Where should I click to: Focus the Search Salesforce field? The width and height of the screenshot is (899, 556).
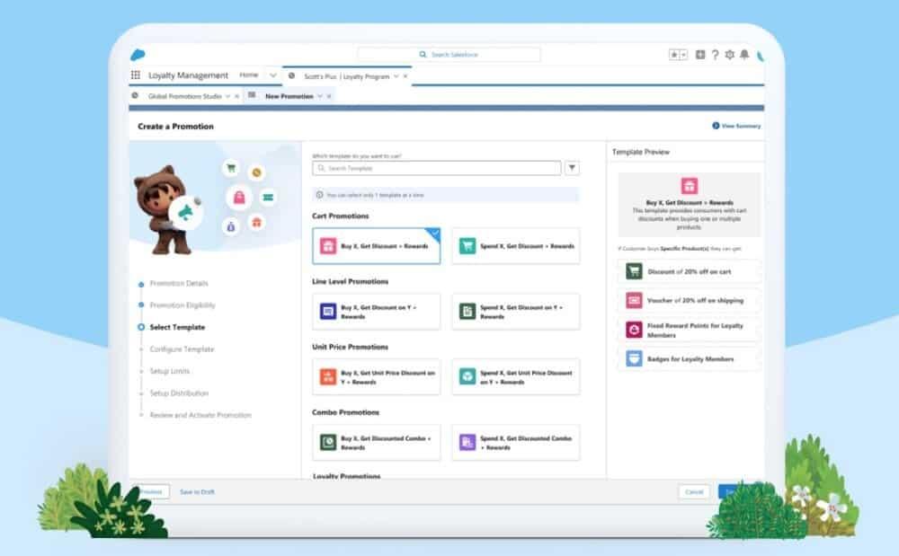449,55
